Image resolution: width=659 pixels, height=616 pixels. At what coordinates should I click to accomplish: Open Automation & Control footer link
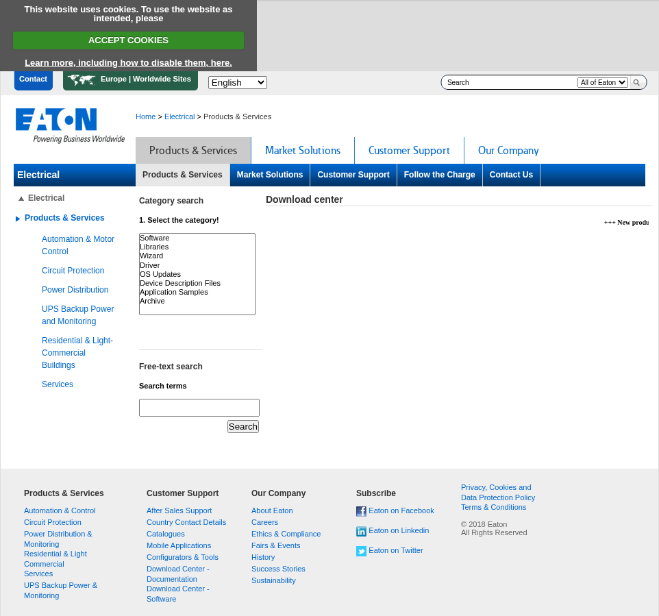click(60, 510)
